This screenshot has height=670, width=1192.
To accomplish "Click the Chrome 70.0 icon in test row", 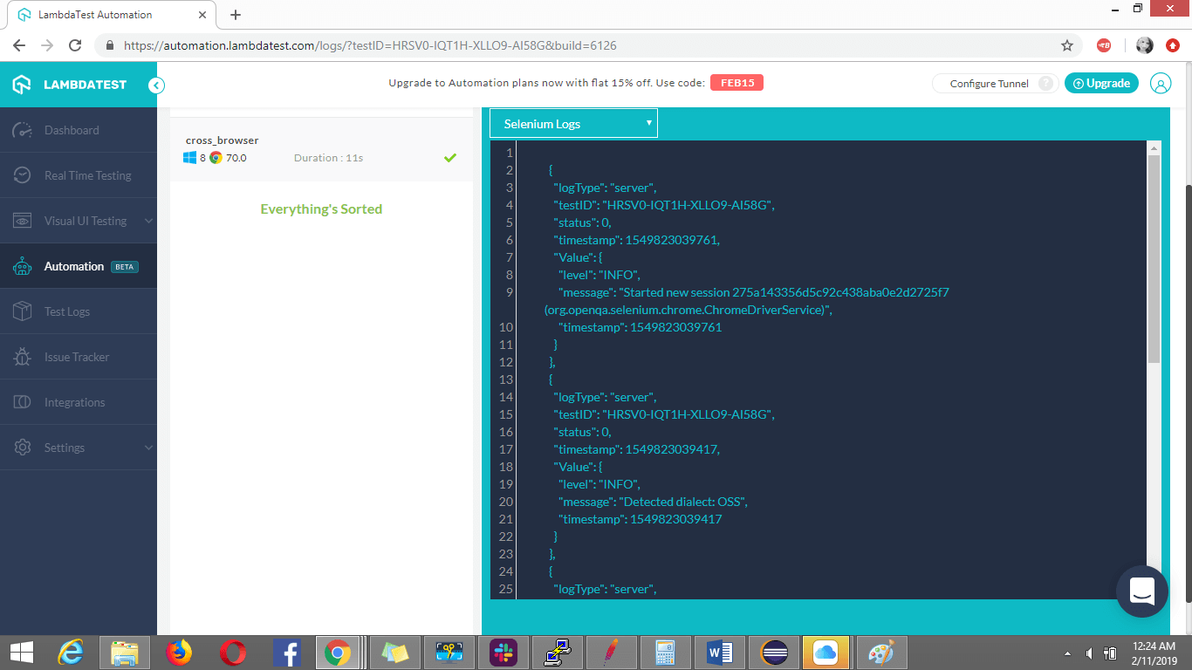I will tap(216, 158).
